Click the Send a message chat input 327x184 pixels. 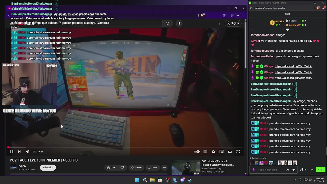point(271,170)
